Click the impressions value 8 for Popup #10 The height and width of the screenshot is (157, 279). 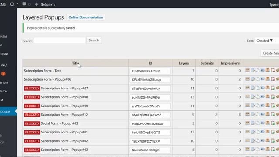(240, 114)
